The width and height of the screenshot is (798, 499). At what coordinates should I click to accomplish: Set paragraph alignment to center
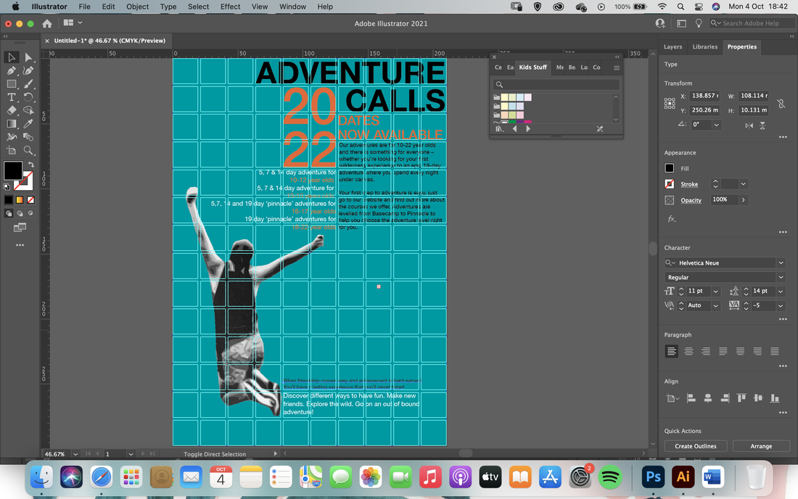[688, 351]
